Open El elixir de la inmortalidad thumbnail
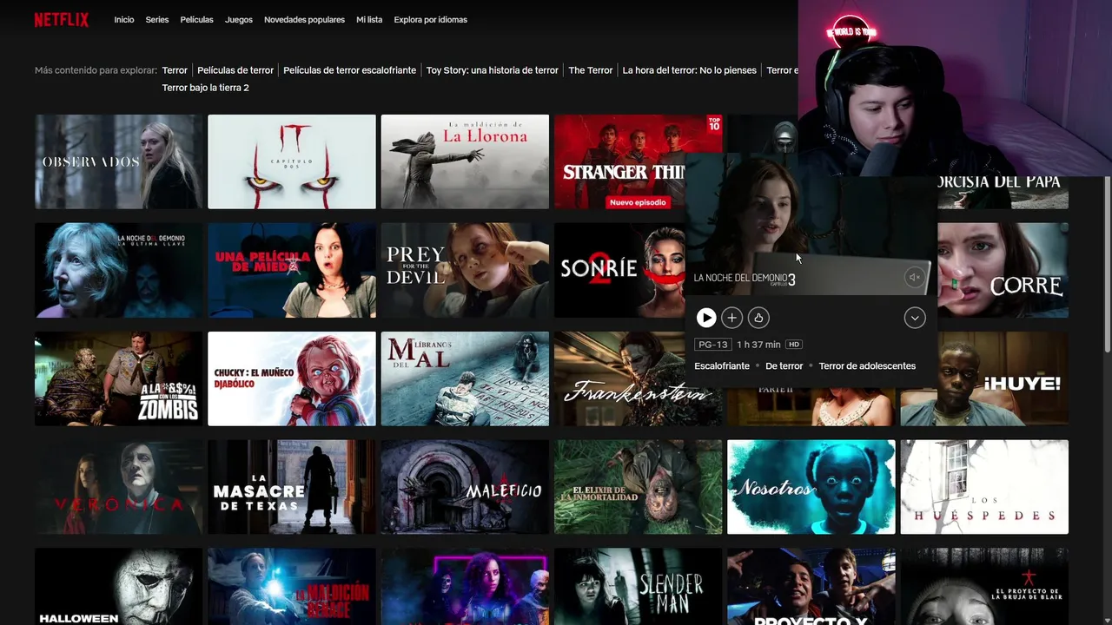This screenshot has height=625, width=1112. click(638, 487)
